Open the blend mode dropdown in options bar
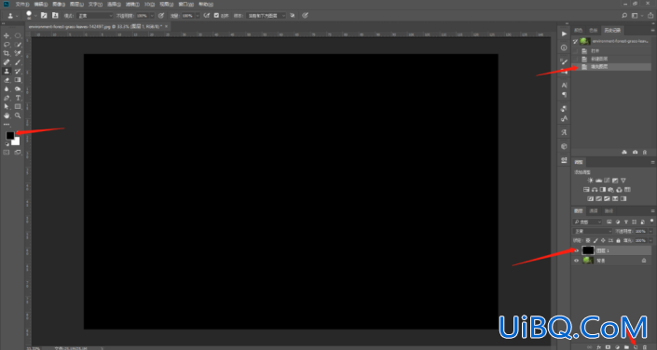This screenshot has height=350, width=657. tap(96, 16)
